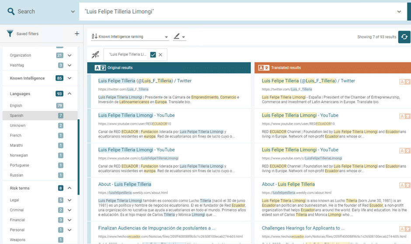
Task: Filter by Unknown language
Action: (x=40, y=125)
